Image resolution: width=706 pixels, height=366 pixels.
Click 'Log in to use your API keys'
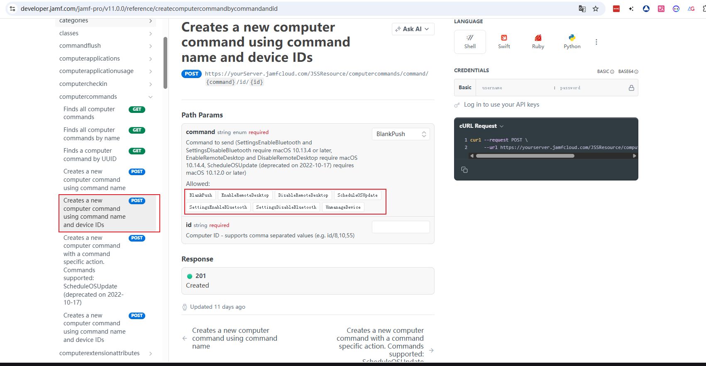click(x=501, y=105)
